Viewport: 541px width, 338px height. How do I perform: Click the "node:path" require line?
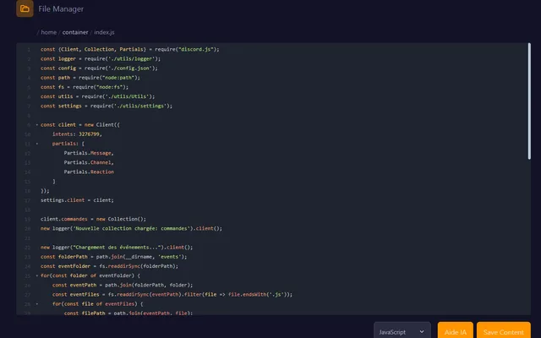coord(90,78)
